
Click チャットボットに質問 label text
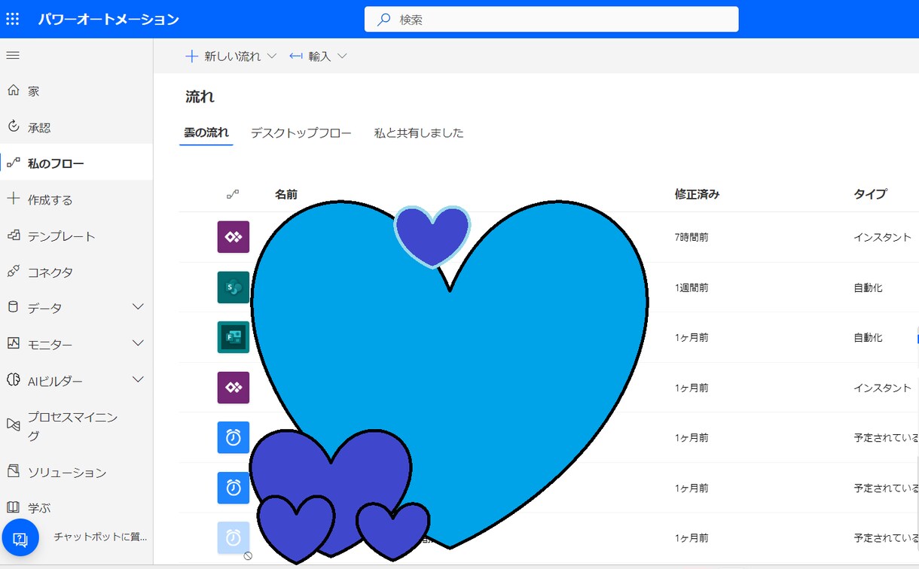(100, 537)
